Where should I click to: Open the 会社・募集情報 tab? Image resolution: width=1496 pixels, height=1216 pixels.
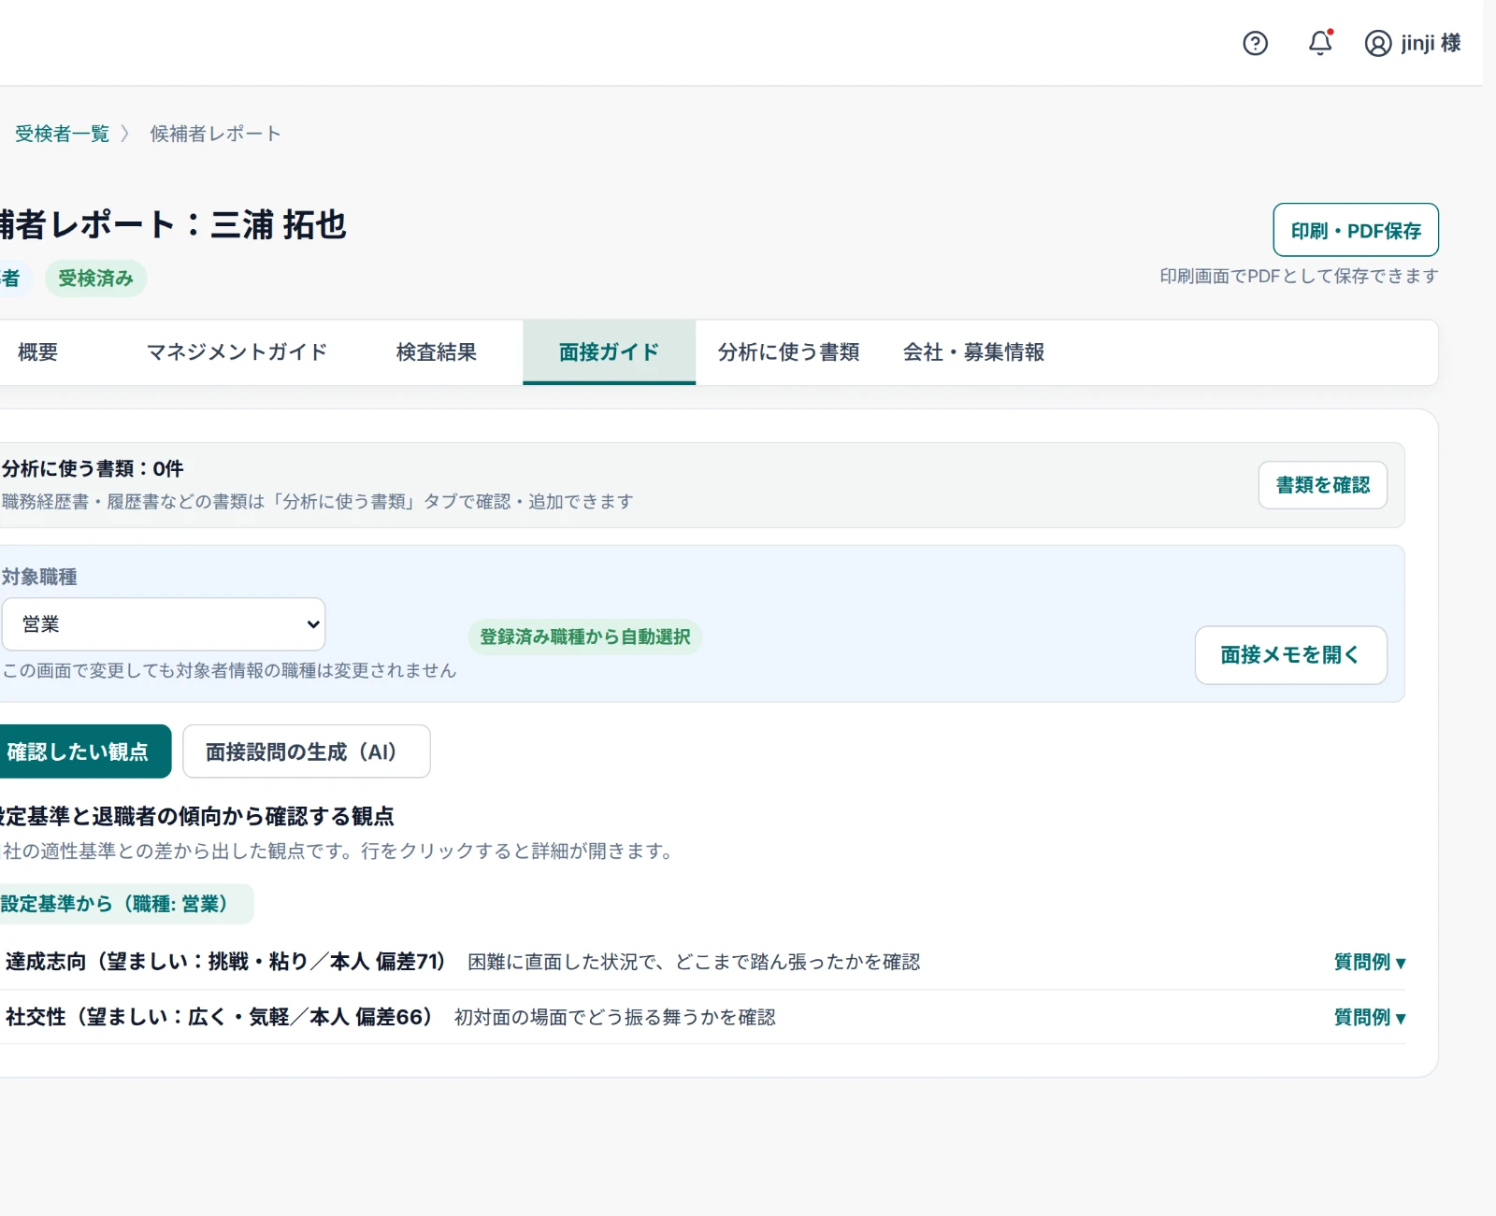point(974,352)
